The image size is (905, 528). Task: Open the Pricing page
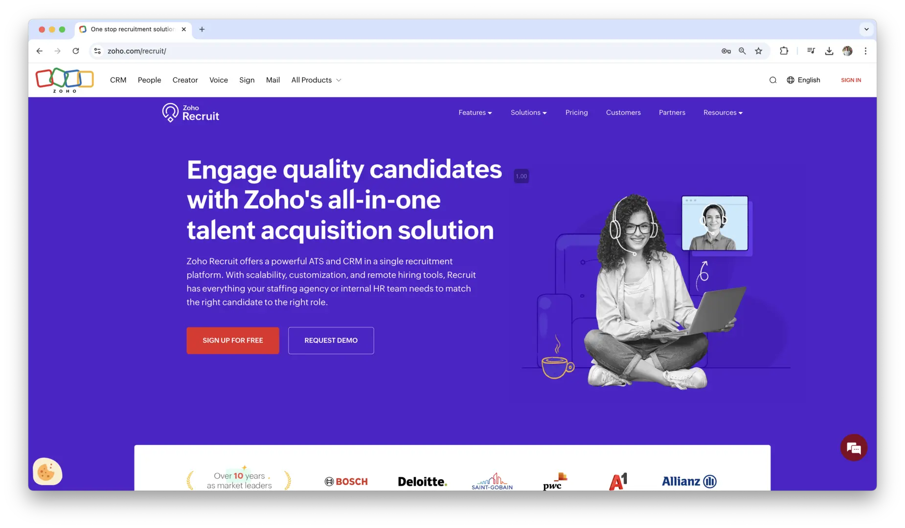click(x=576, y=112)
